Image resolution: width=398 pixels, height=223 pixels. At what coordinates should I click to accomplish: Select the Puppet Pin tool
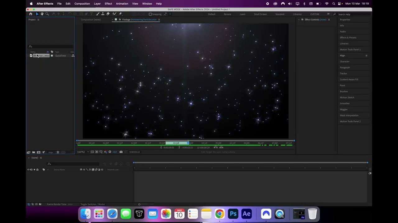120,14
